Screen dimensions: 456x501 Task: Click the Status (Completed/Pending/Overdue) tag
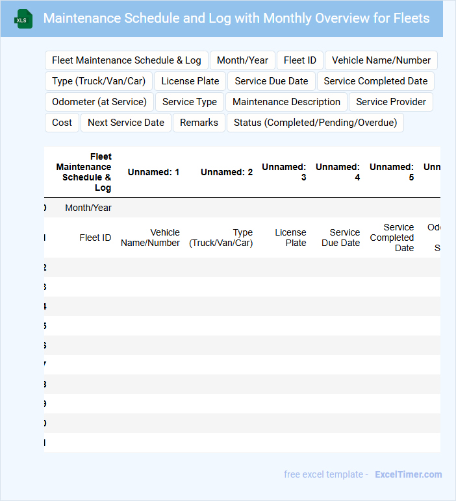[315, 123]
